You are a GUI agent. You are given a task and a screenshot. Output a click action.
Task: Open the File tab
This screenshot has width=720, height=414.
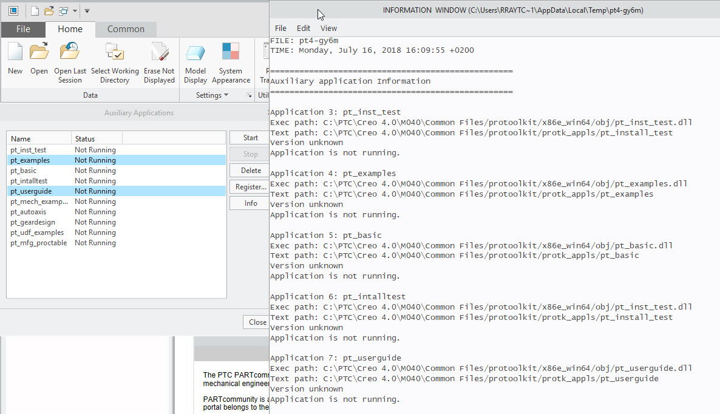pyautogui.click(x=23, y=29)
